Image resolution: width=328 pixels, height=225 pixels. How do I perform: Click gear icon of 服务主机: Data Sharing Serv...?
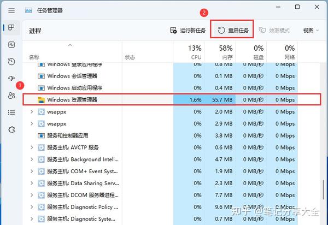tap(41, 183)
